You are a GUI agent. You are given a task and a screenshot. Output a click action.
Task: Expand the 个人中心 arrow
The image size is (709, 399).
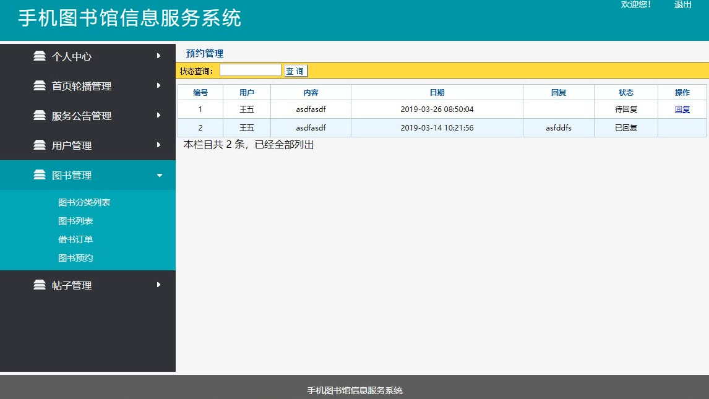pos(159,56)
